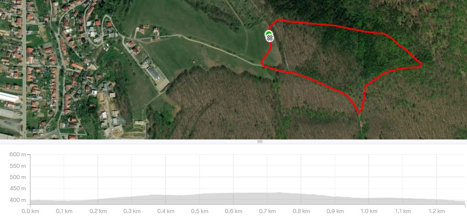
Task: Click the 550 m elevation axis label
Action: [x=18, y=166]
